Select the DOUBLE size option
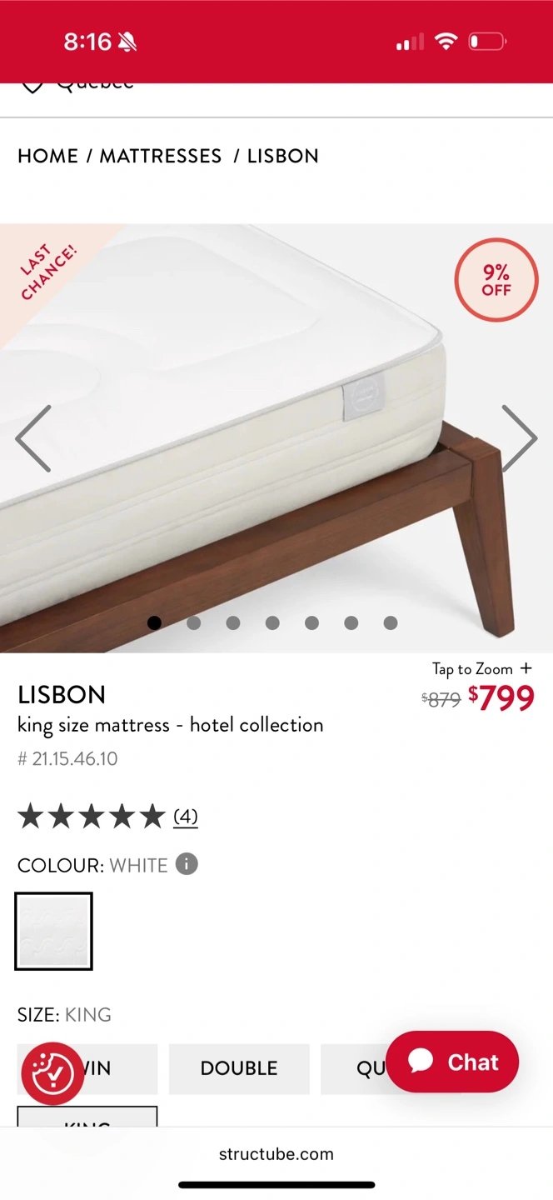This screenshot has height=1200, width=553. [239, 1068]
